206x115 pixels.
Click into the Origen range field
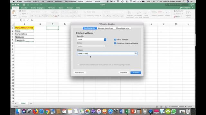(107, 53)
